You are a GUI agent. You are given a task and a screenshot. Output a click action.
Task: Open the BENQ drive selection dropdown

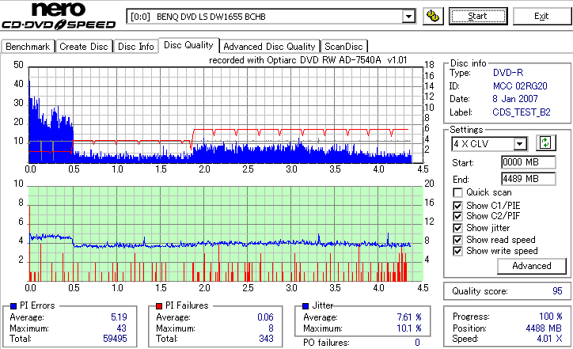[408, 17]
